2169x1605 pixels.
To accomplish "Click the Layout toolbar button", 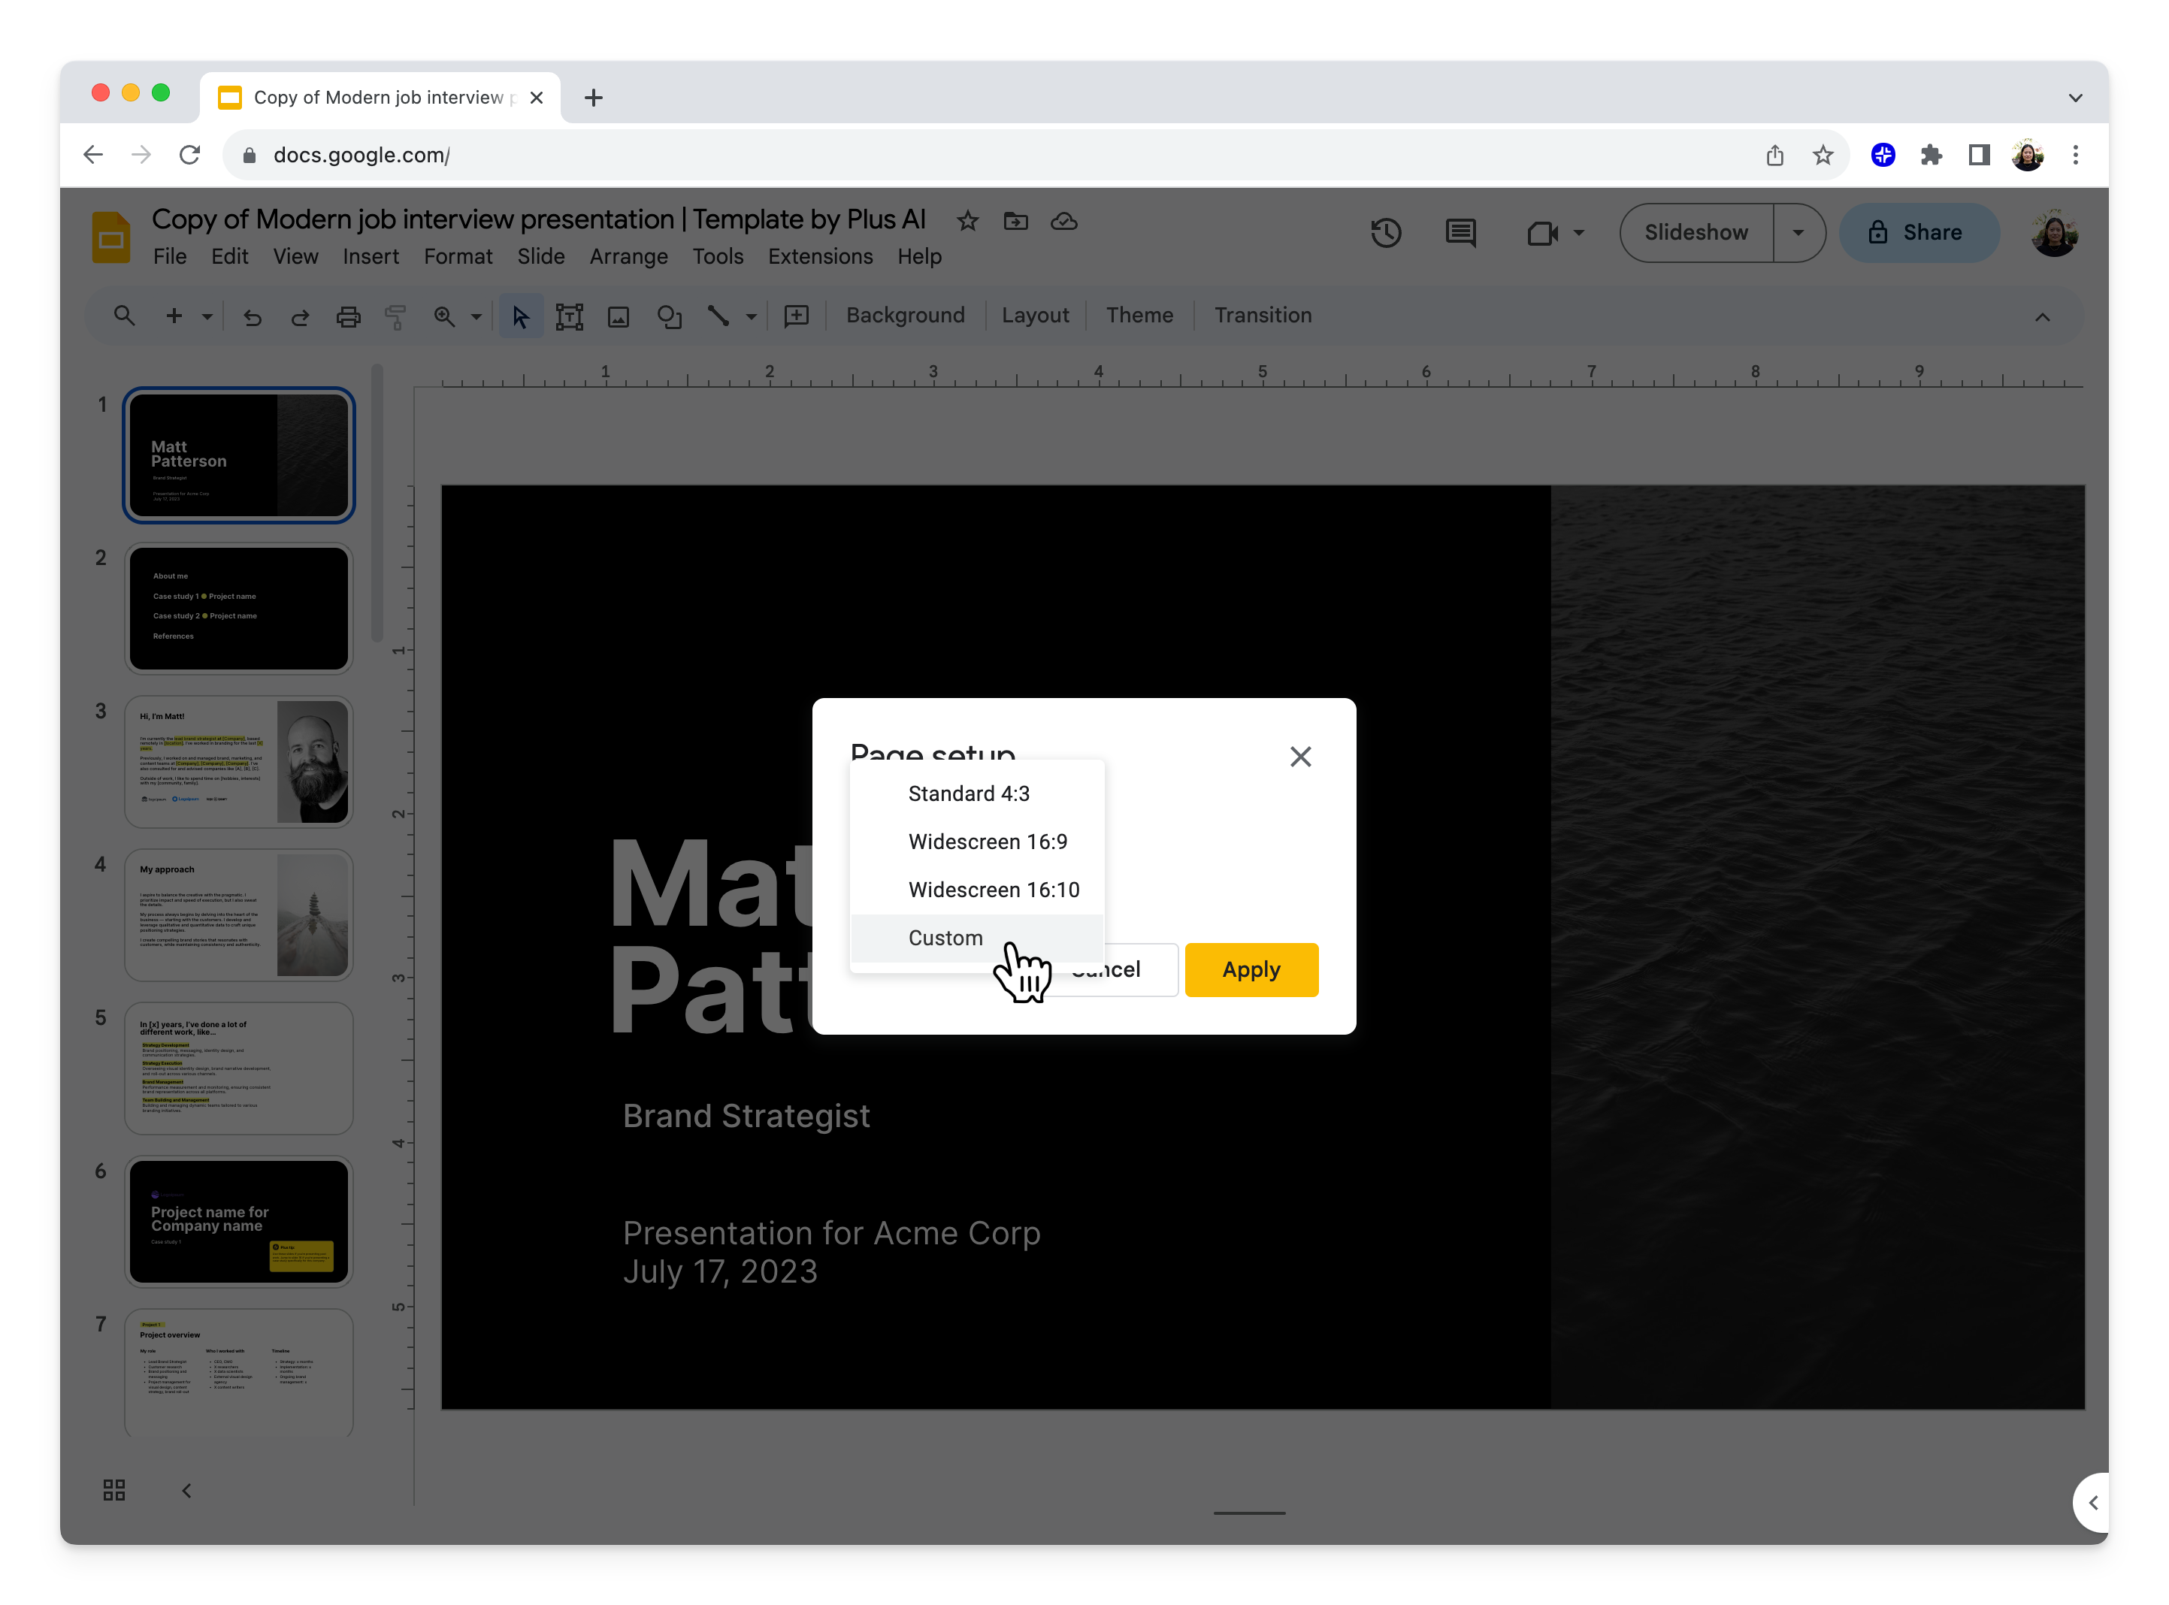I will coord(1035,316).
